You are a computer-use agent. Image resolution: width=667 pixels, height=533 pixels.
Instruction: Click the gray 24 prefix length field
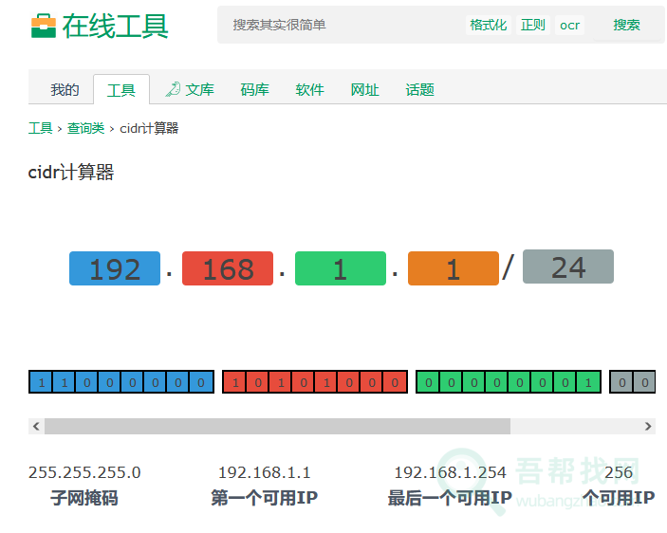point(567,267)
